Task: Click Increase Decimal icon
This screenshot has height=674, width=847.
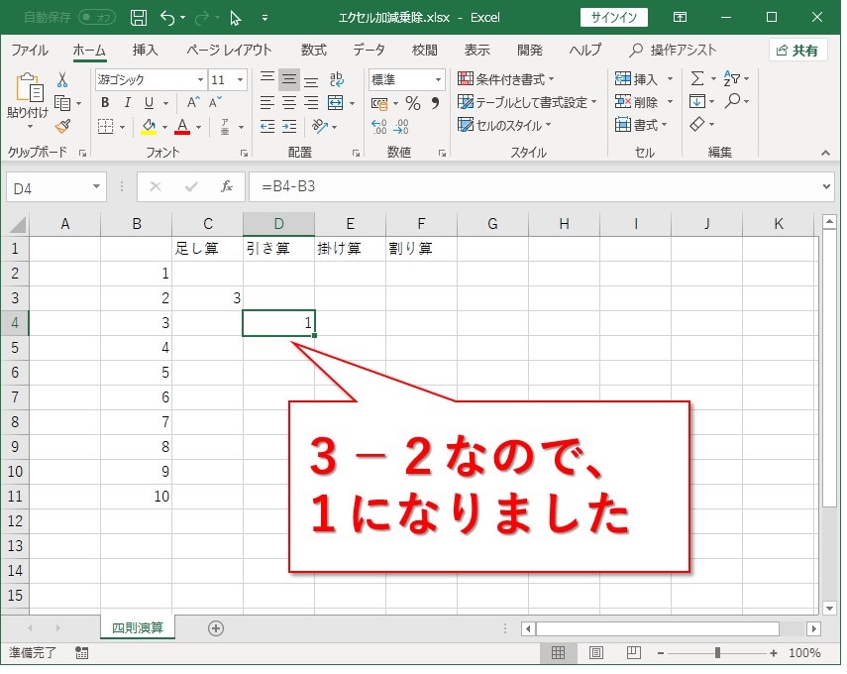Action: tap(379, 127)
